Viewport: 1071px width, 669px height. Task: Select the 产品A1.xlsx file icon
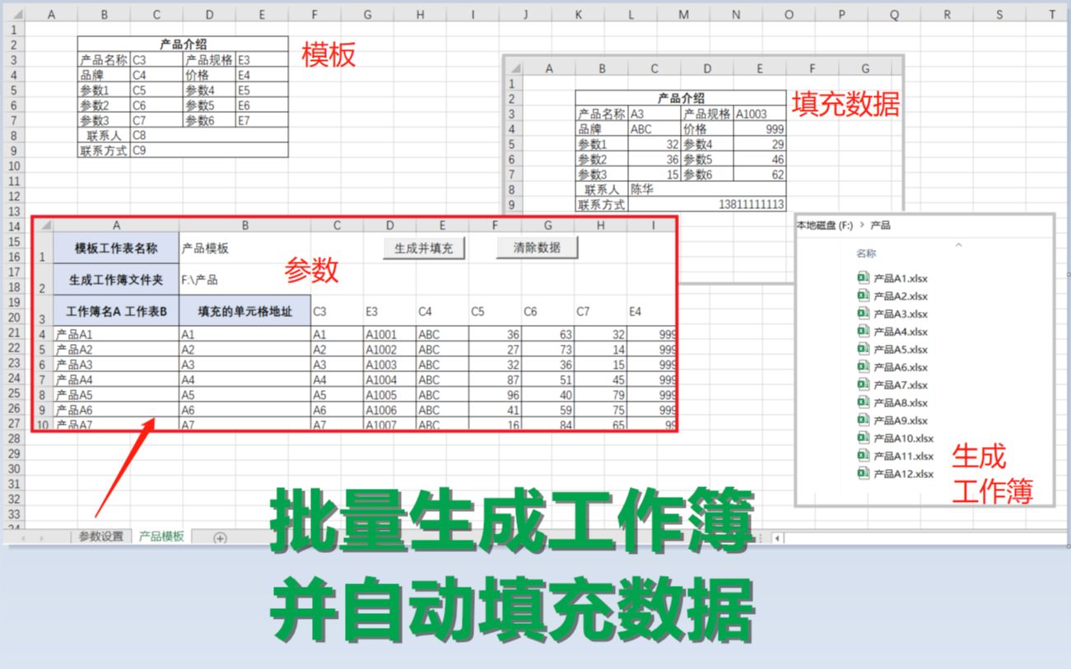tap(864, 278)
